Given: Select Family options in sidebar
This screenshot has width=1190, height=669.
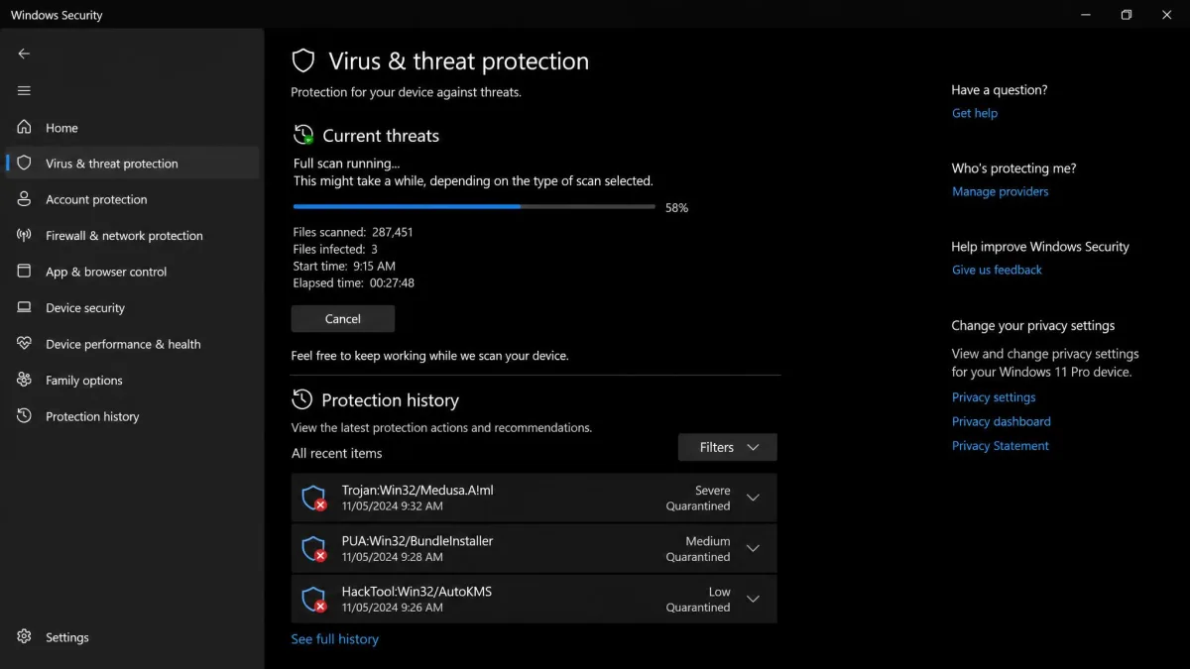Looking at the screenshot, I should (x=132, y=380).
